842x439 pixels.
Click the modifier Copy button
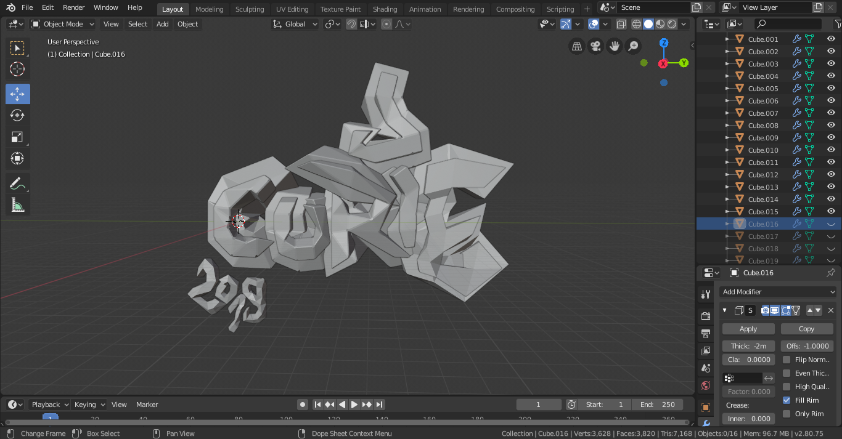806,329
